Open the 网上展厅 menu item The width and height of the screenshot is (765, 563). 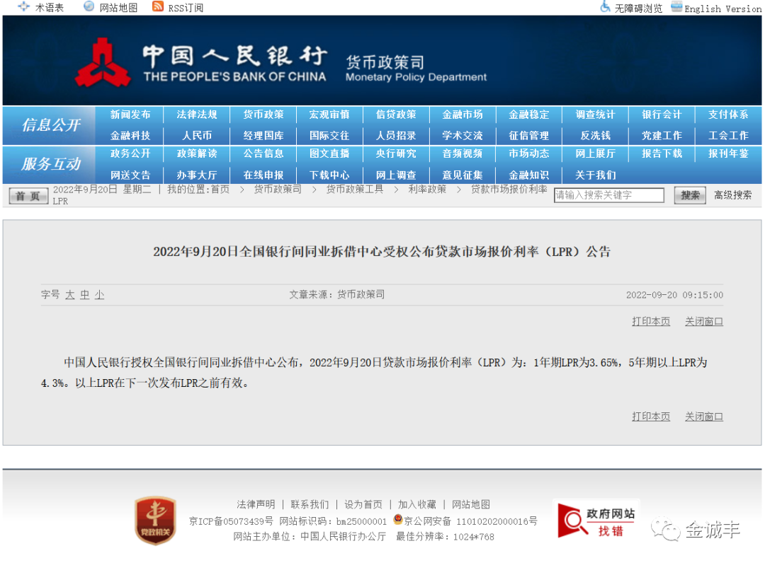tap(595, 154)
